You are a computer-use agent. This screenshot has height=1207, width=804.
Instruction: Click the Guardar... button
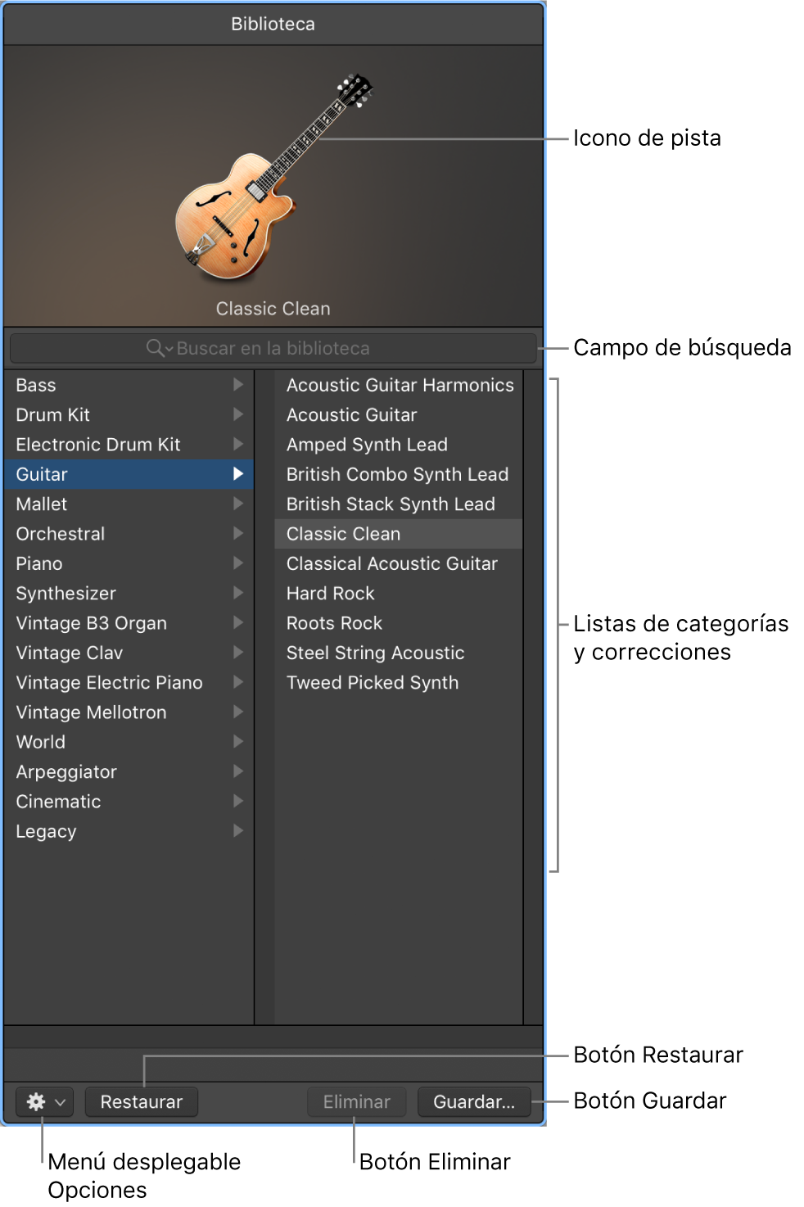coord(474,1101)
